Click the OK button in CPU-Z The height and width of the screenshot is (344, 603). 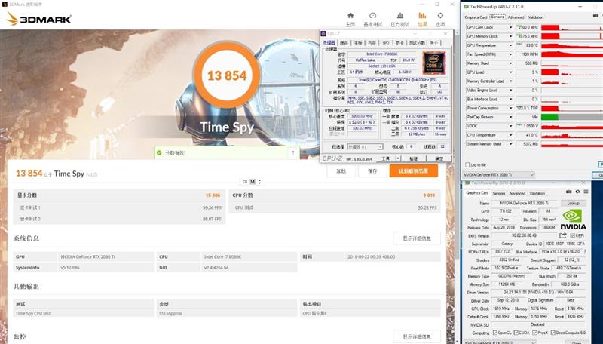coord(439,158)
